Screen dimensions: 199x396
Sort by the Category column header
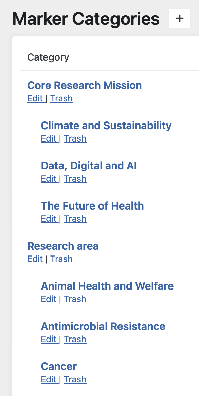(48, 57)
